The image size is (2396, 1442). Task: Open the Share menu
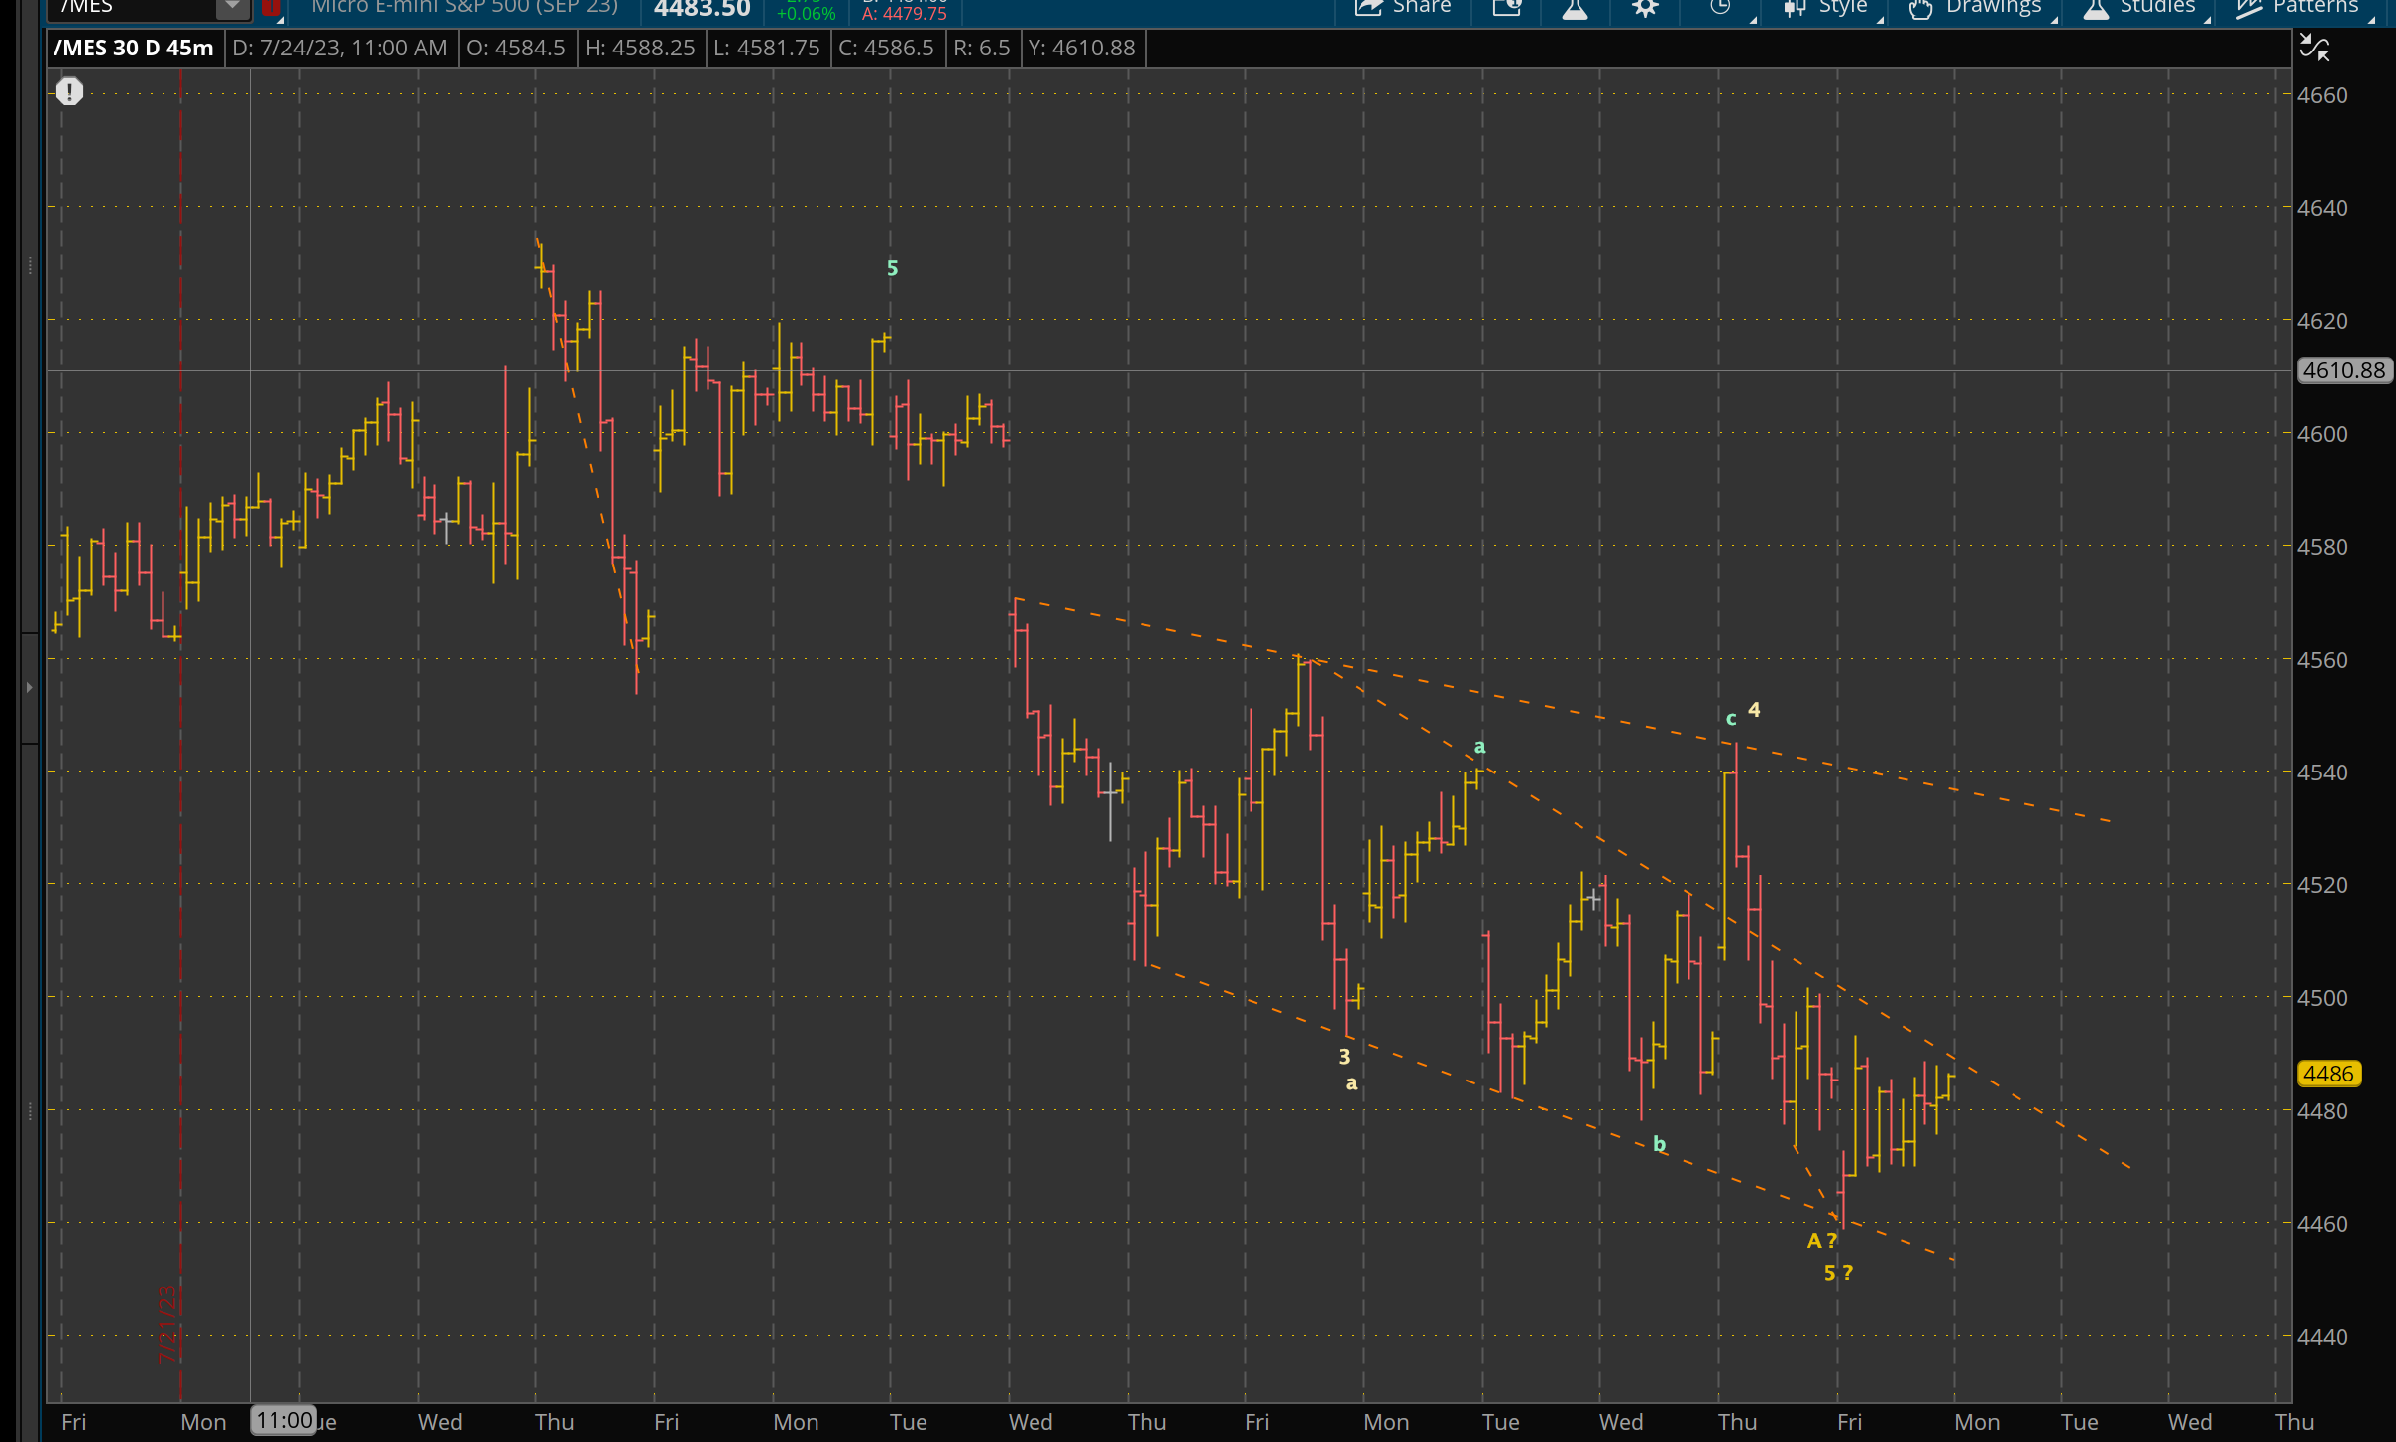click(1402, 8)
